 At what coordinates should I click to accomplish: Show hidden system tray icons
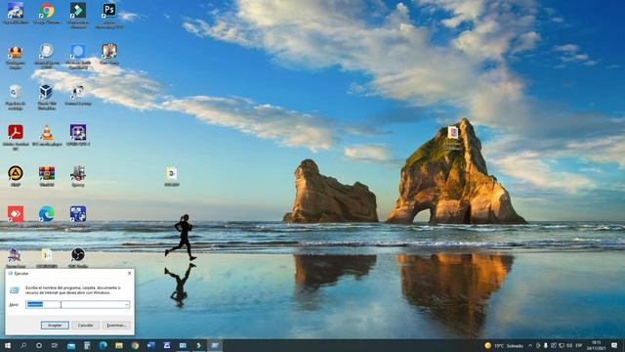530,345
